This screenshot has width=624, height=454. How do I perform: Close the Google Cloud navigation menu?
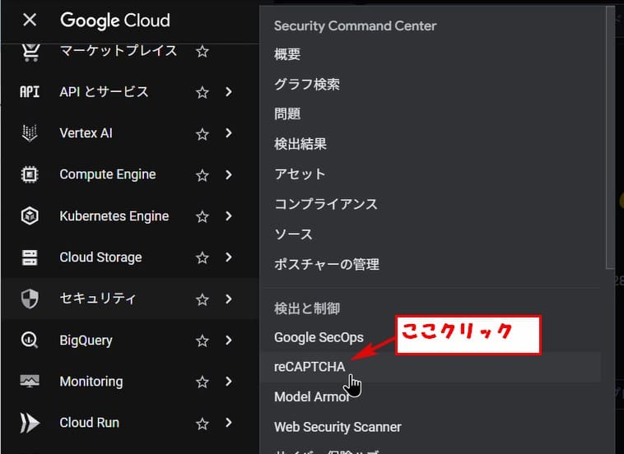click(x=30, y=20)
